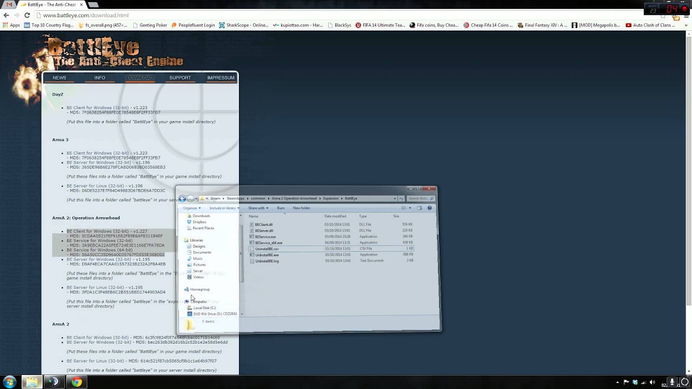Click Expansion in the Explorer breadcrumb
Viewport: 692px width, 389px height.
pos(330,198)
